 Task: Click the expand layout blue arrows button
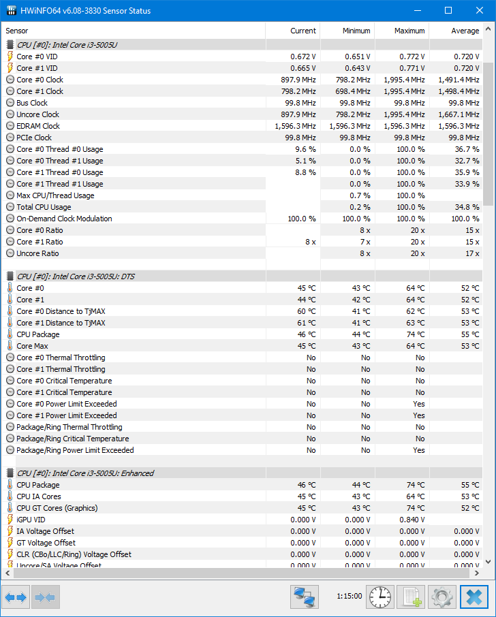16,597
